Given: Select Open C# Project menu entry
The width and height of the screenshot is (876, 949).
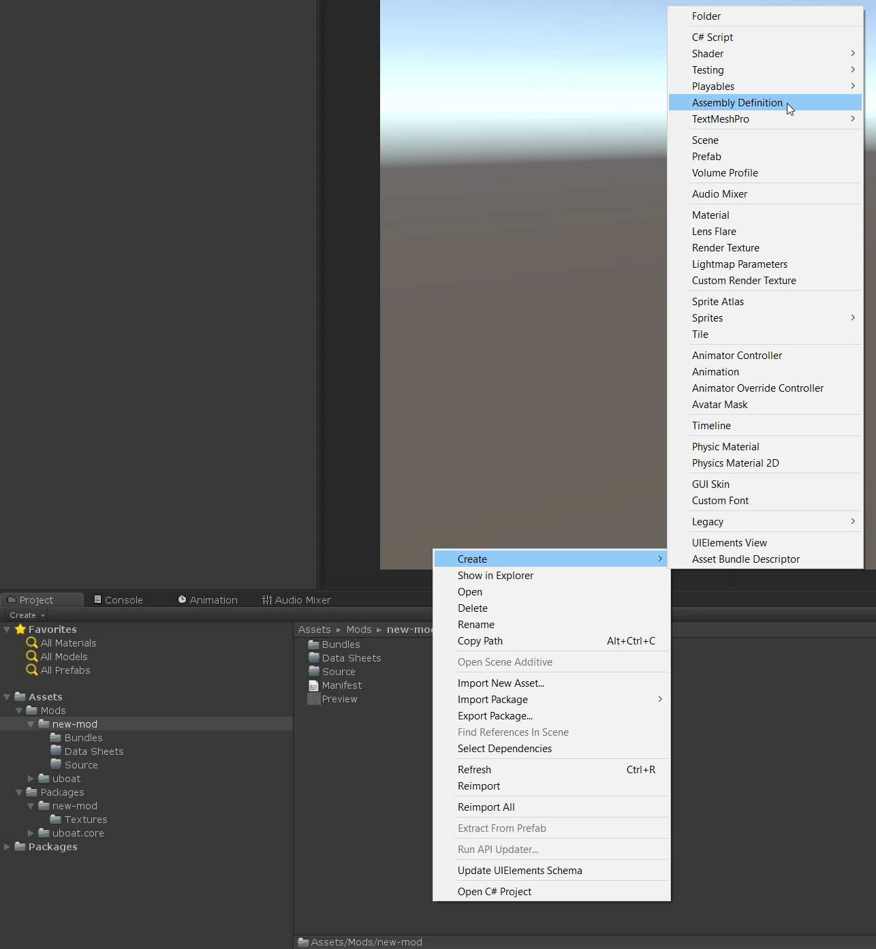Looking at the screenshot, I should pos(551,892).
